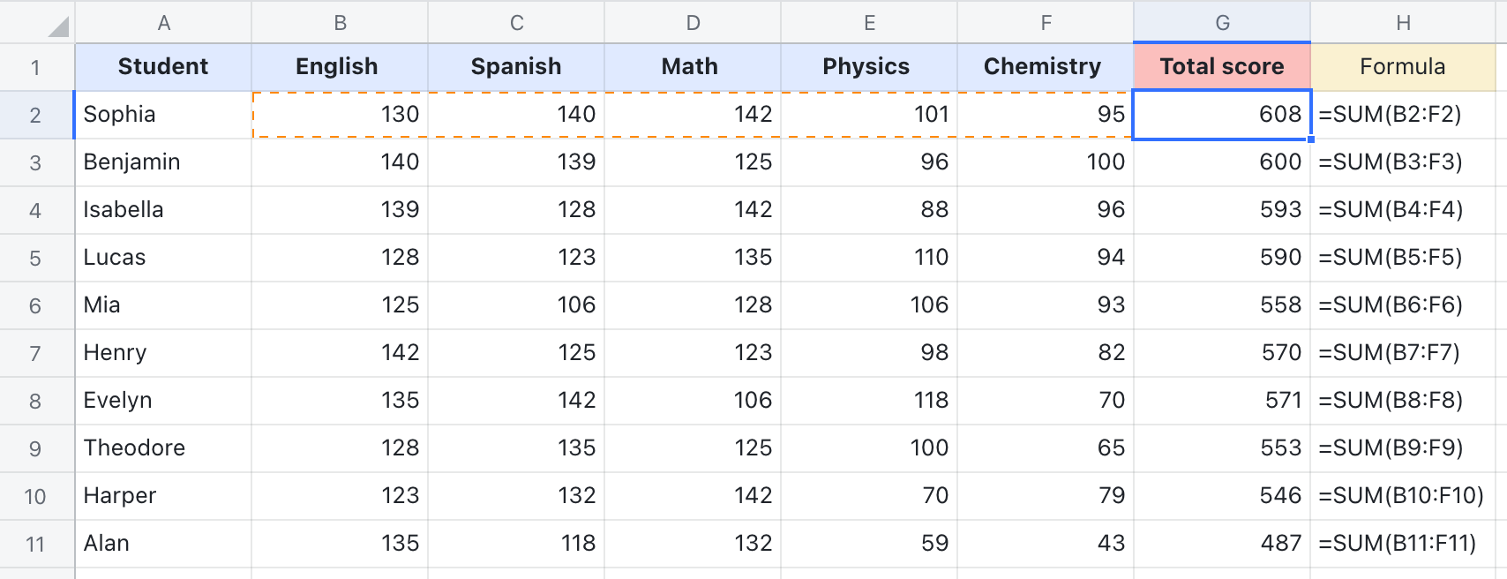The height and width of the screenshot is (579, 1507).
Task: Select row 7 by clicking its row number
Action: point(37,352)
